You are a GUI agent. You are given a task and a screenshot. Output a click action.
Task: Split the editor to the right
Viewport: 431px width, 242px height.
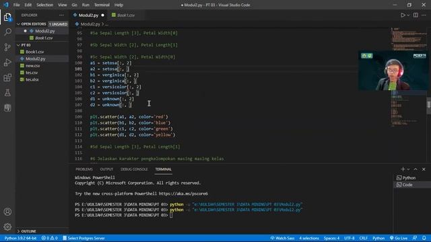point(416,15)
